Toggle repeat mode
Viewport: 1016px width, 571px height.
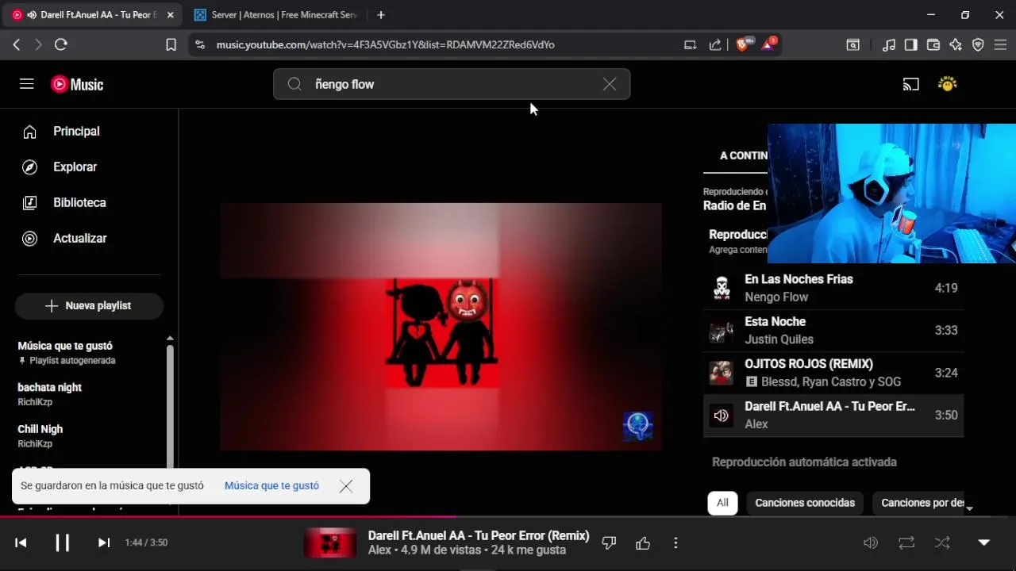point(906,543)
